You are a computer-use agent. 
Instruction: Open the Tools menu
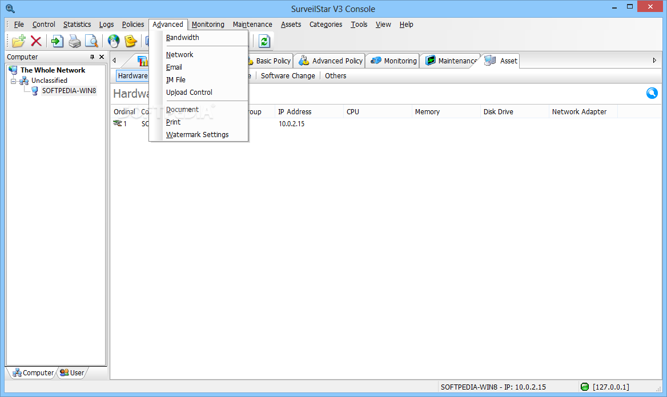pos(359,24)
